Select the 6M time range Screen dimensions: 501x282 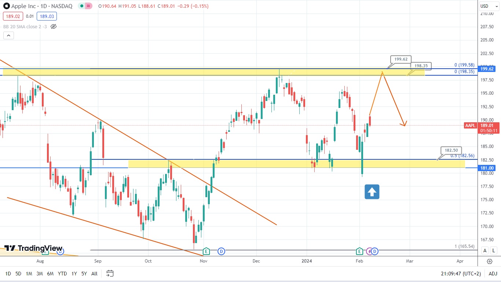tap(51, 274)
